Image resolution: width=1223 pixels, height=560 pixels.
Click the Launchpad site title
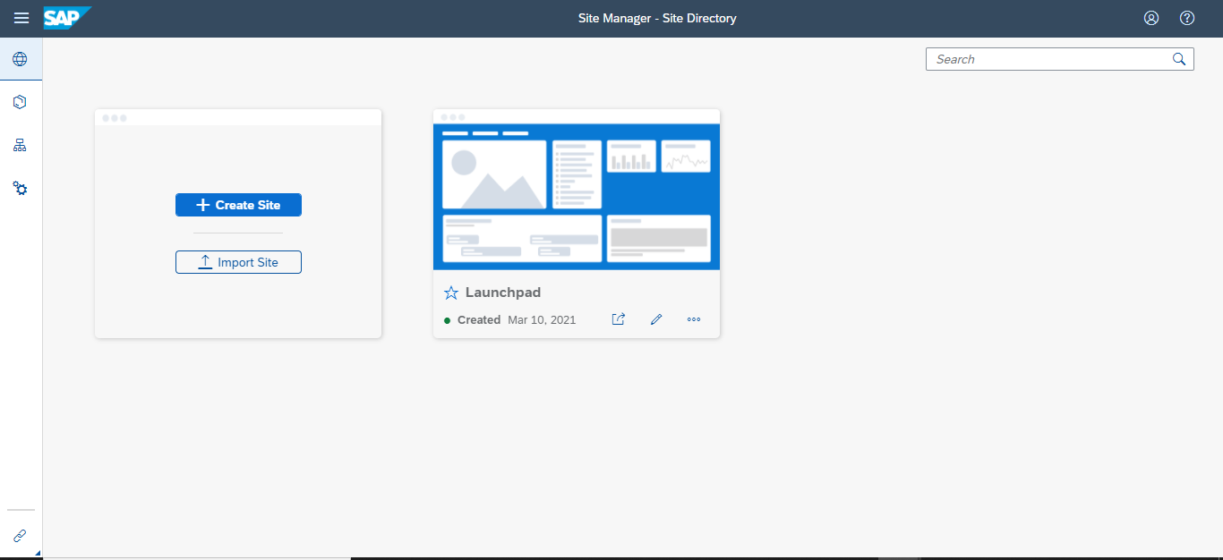click(x=503, y=293)
